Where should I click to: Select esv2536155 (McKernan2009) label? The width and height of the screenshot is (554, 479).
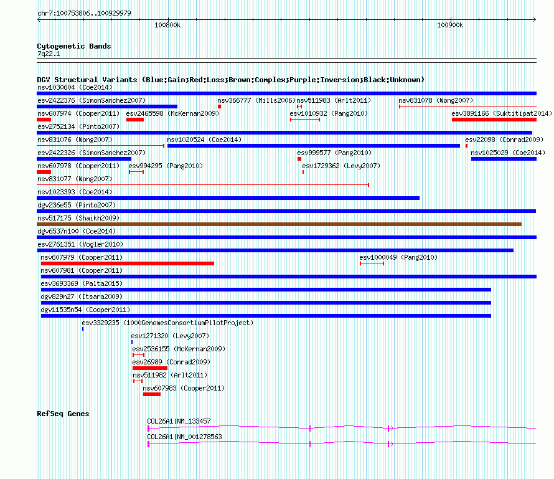click(x=179, y=349)
